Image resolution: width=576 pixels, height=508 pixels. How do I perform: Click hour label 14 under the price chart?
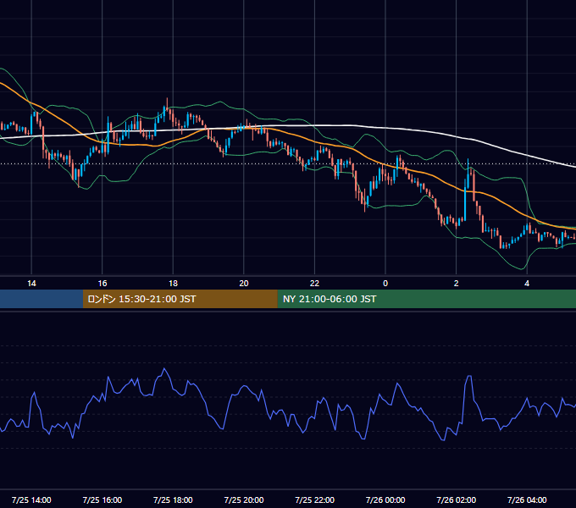point(31,284)
